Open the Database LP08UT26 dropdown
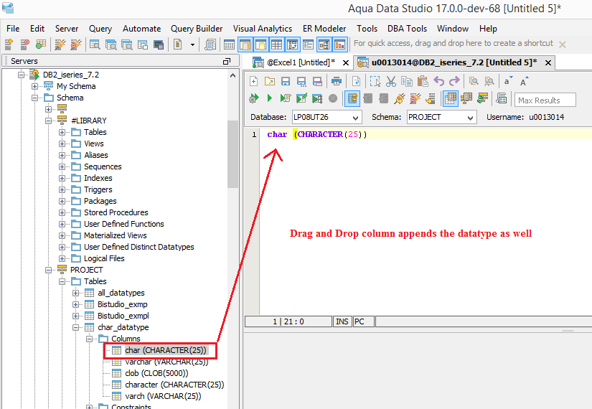This screenshot has height=409, width=592. click(x=355, y=118)
